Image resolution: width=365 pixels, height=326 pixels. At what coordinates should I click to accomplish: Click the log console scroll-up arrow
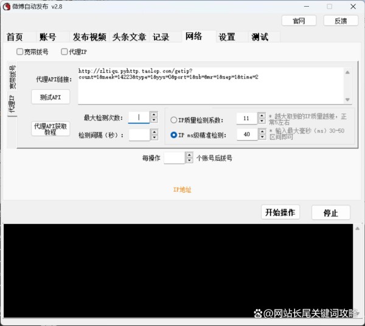[x=357, y=229]
